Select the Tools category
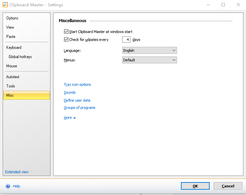246x195 pixels. point(11,86)
